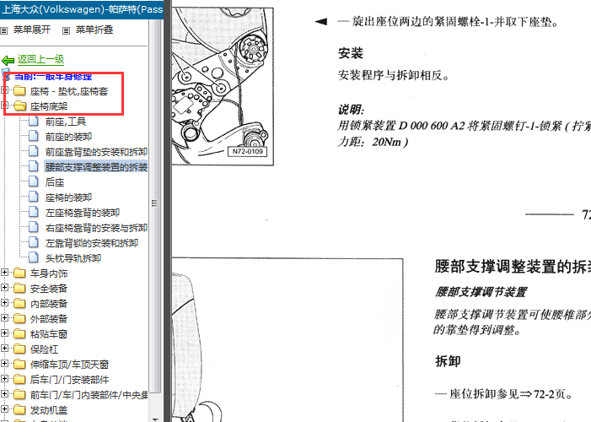Open 前座靠背垫的安装和拆卸 page
The width and height of the screenshot is (591, 422).
click(x=96, y=152)
